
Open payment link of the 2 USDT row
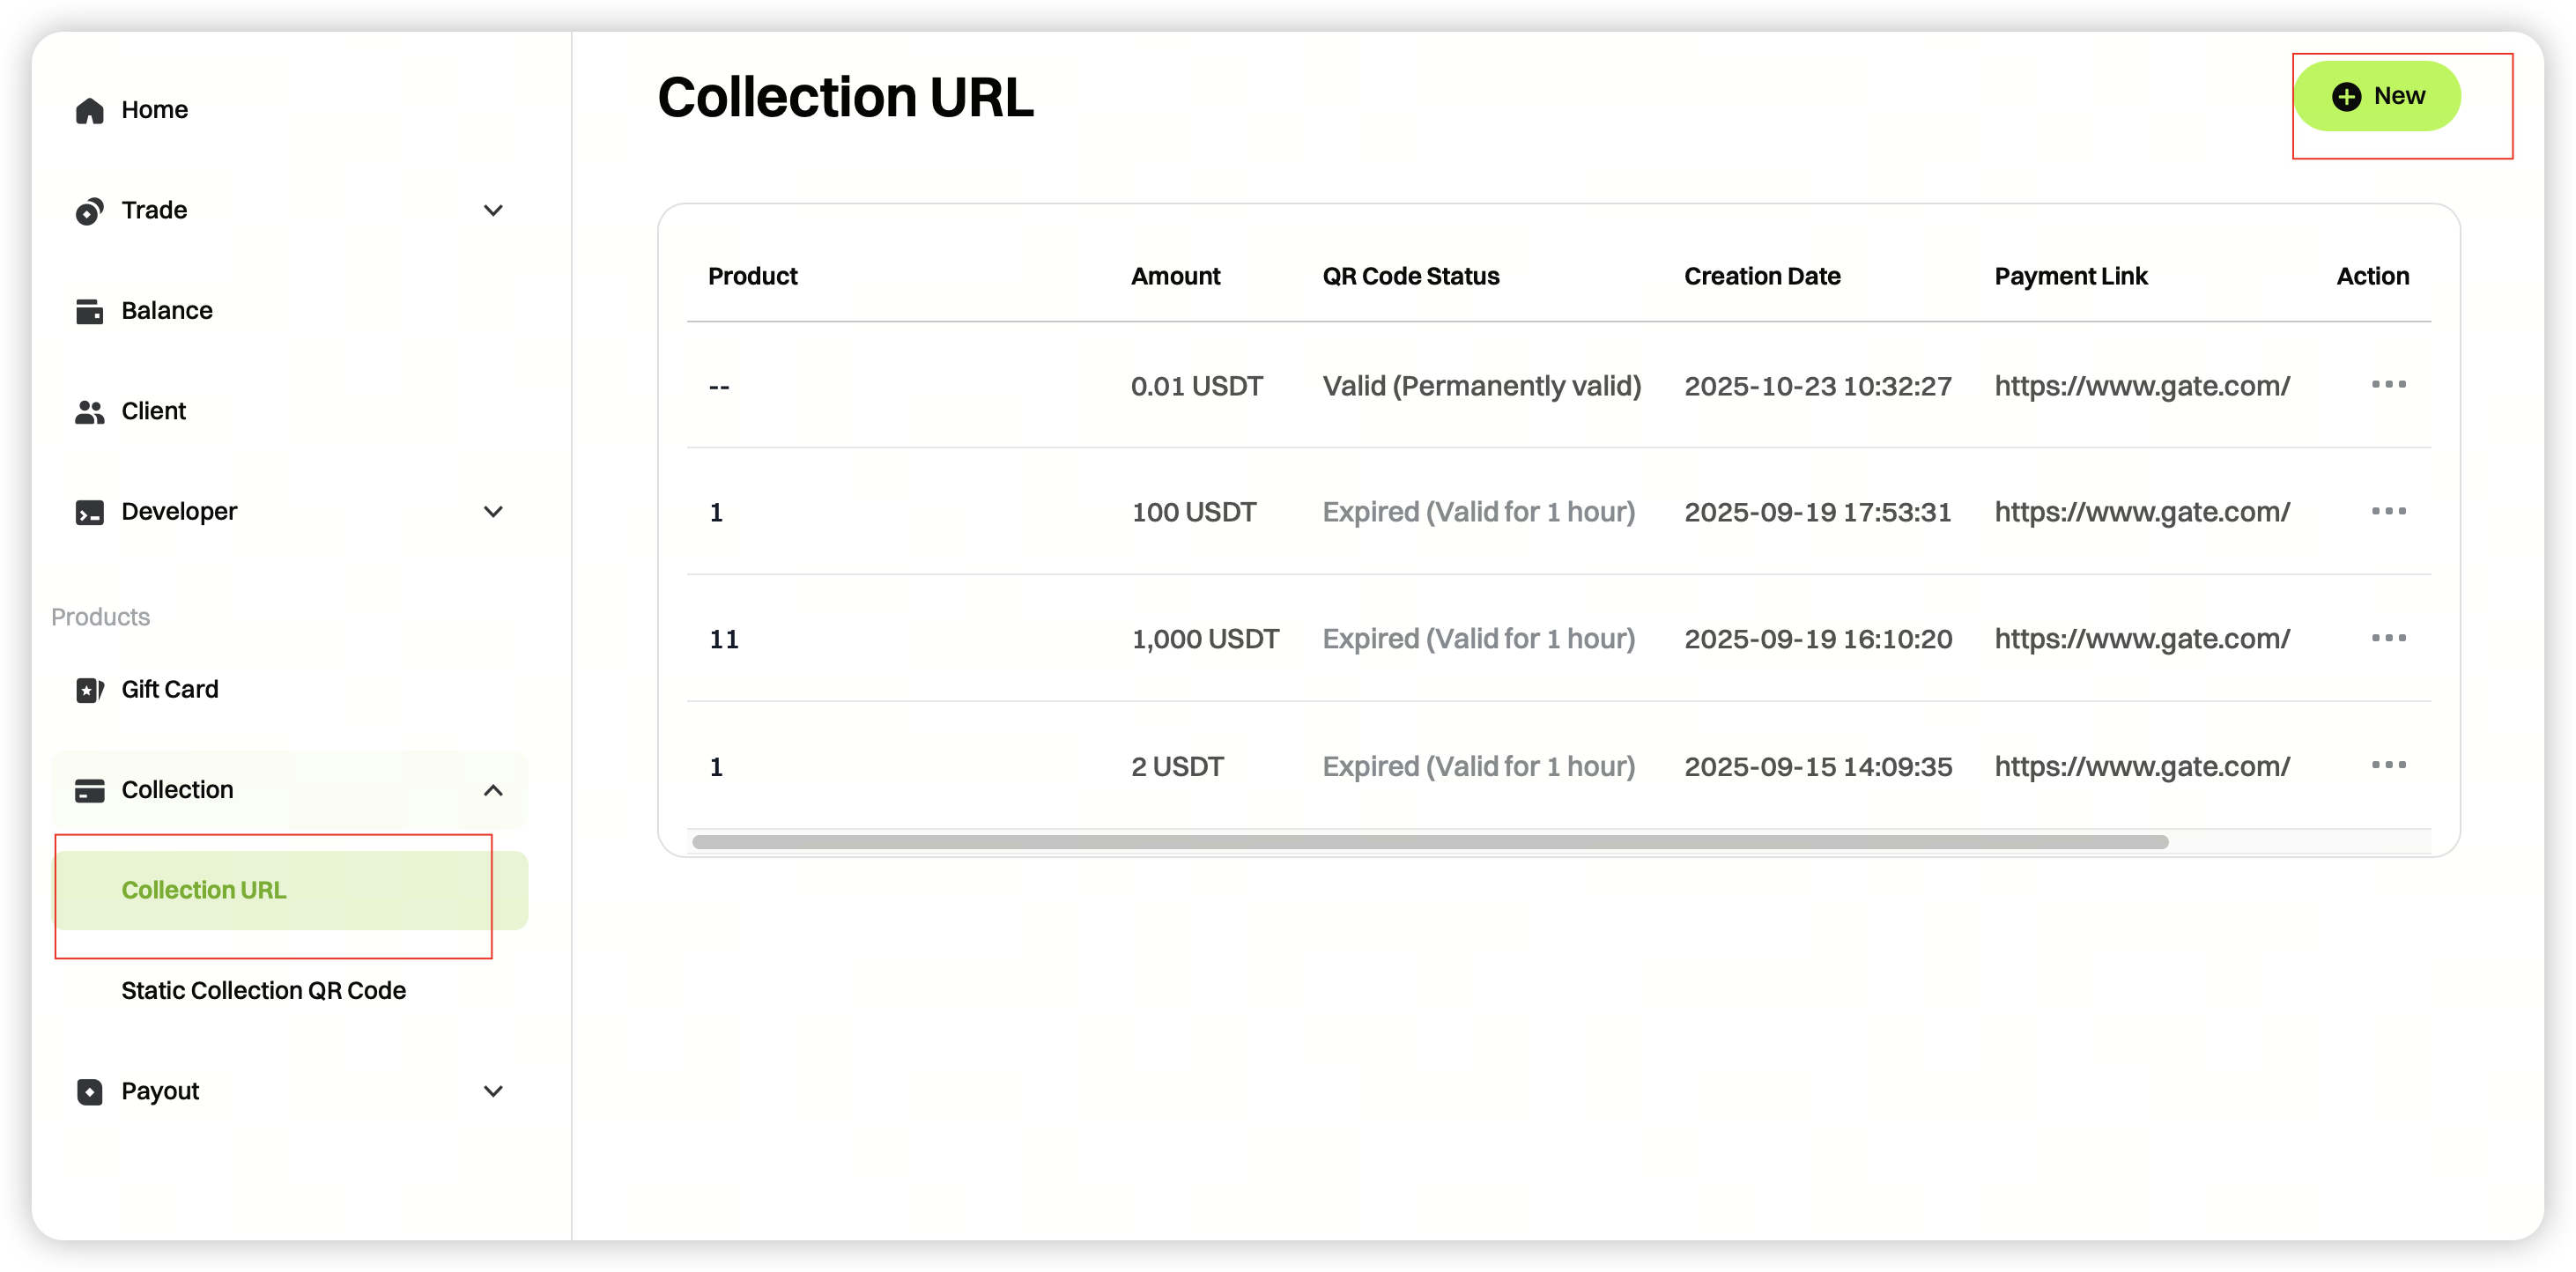pos(2141,767)
